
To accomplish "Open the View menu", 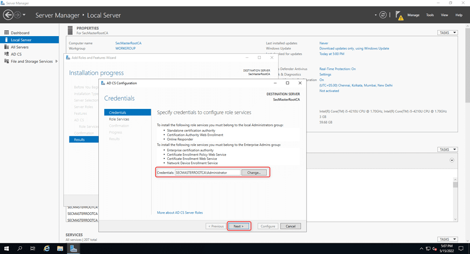I will point(444,15).
